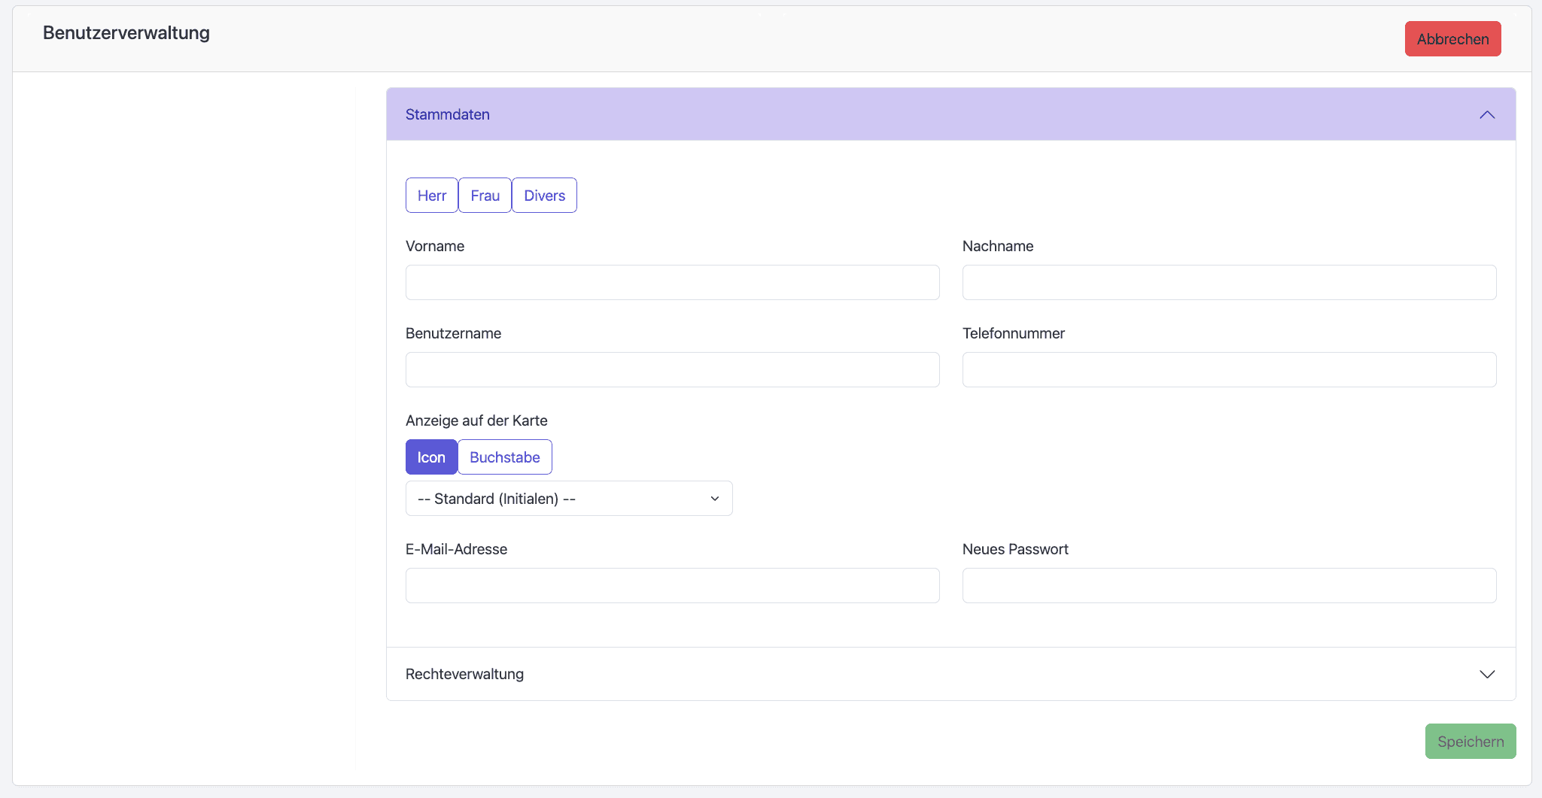Click the Benutzerverwaltung page heading
Image resolution: width=1542 pixels, height=798 pixels.
tap(126, 33)
